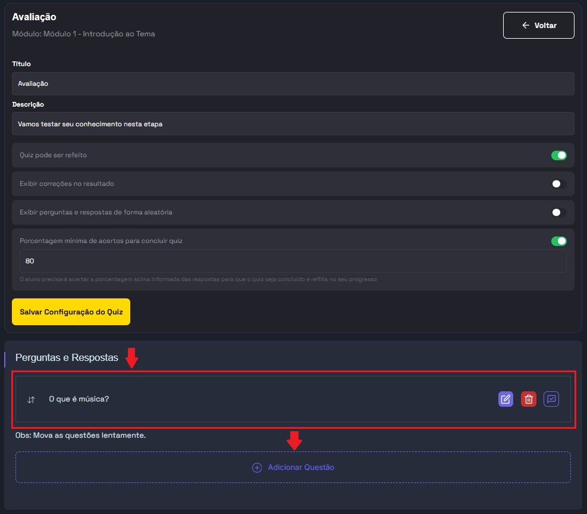Image resolution: width=587 pixels, height=514 pixels.
Task: Select the question 'O que é música?'
Action: coord(79,399)
